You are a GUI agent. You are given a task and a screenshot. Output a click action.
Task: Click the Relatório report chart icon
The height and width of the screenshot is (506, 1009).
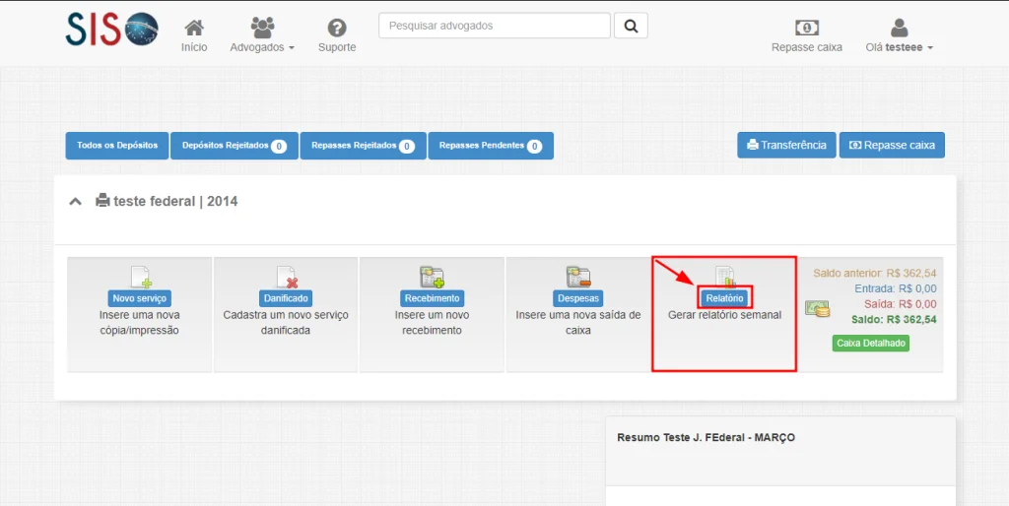click(x=725, y=277)
